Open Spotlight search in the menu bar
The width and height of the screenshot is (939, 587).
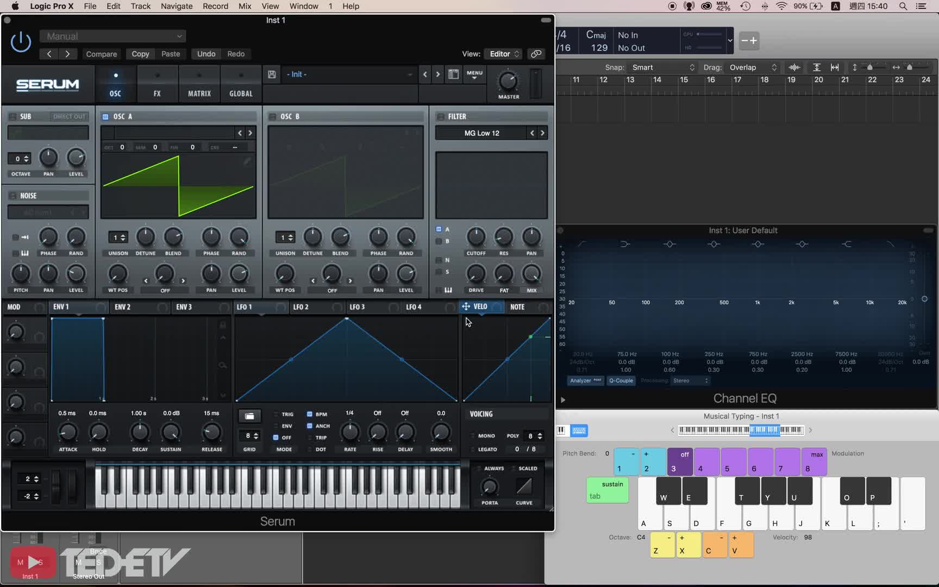pyautogui.click(x=903, y=7)
